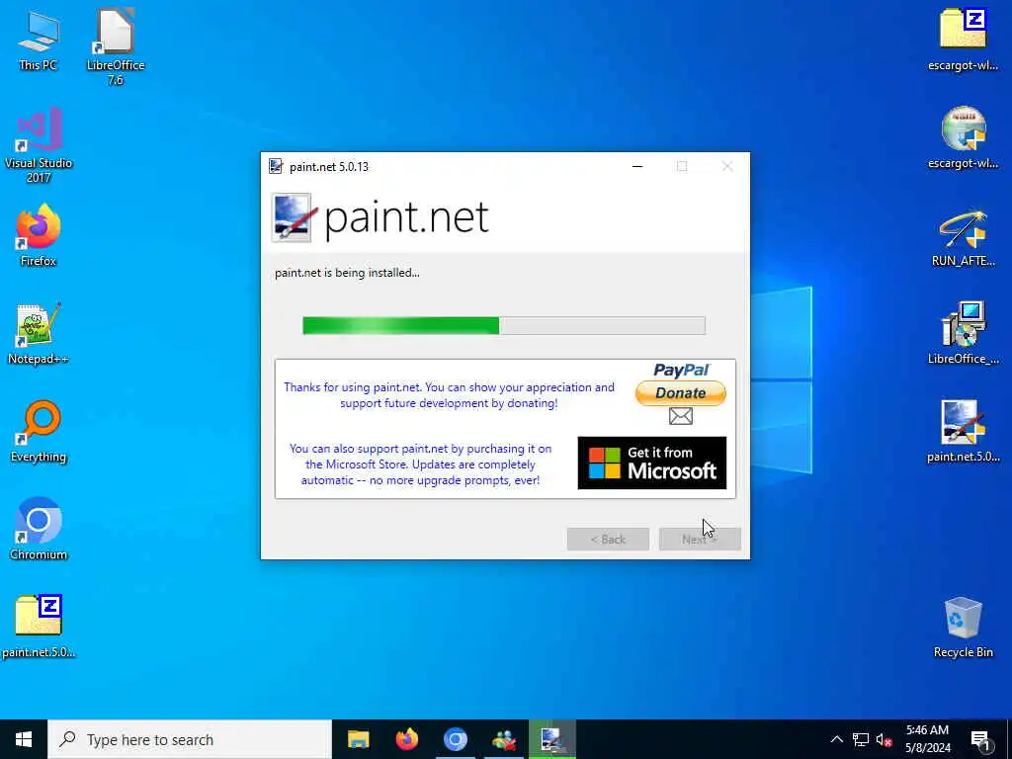
Task: Open the taskbar clock and date
Action: 927,739
